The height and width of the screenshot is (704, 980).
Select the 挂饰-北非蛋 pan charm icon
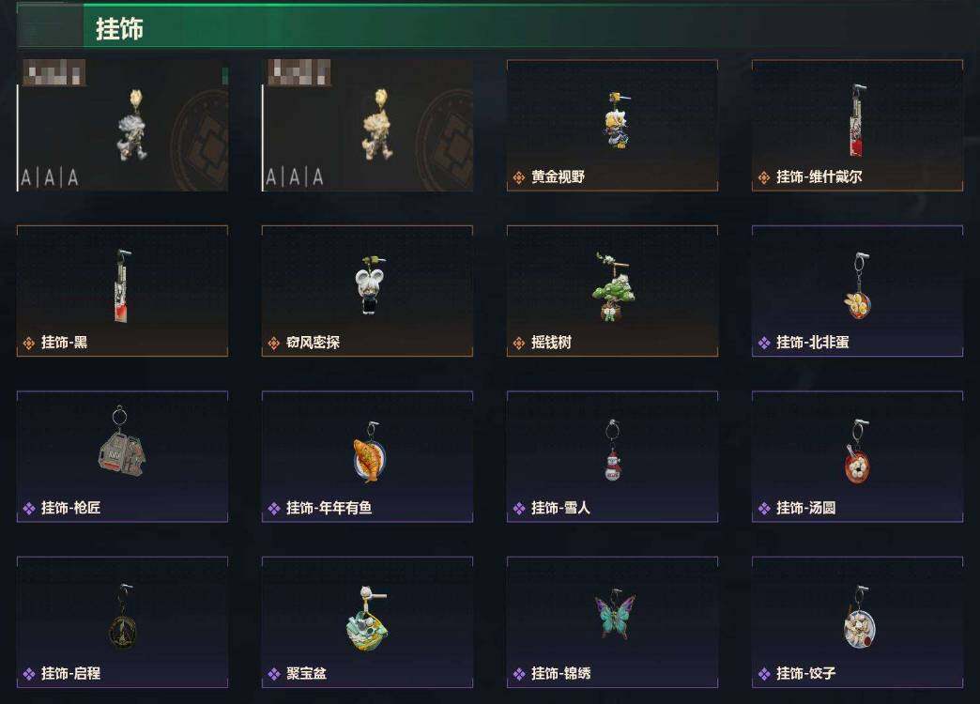[859, 285]
